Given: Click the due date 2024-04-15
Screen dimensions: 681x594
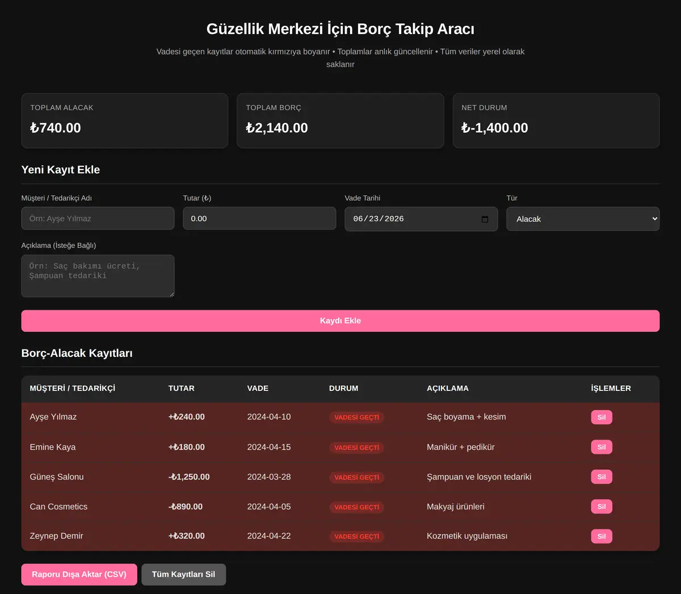Looking at the screenshot, I should (269, 447).
